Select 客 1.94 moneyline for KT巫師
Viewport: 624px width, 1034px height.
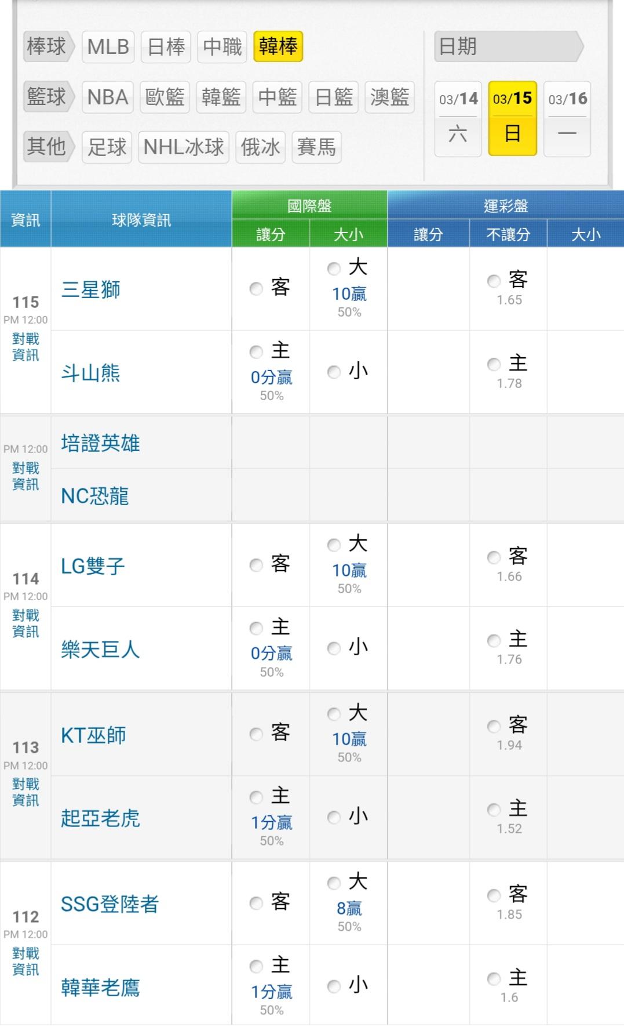[494, 727]
